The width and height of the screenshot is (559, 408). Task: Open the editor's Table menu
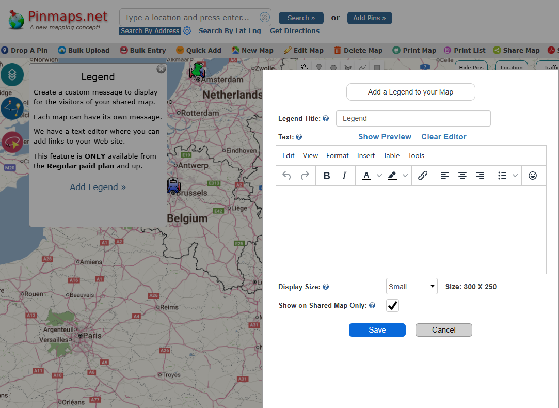391,155
